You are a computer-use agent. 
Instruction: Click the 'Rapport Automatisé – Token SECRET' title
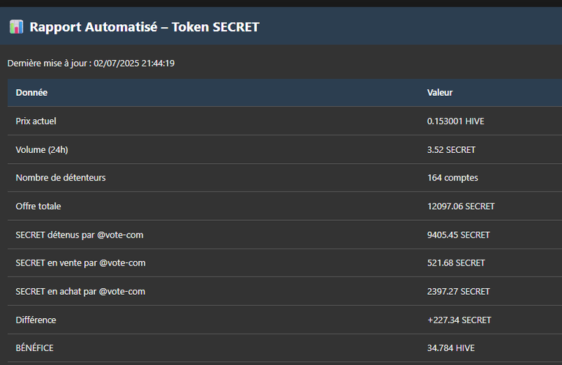point(144,27)
